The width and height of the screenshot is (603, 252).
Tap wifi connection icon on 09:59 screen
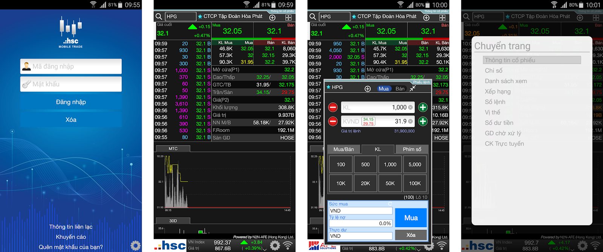[x=288, y=245]
